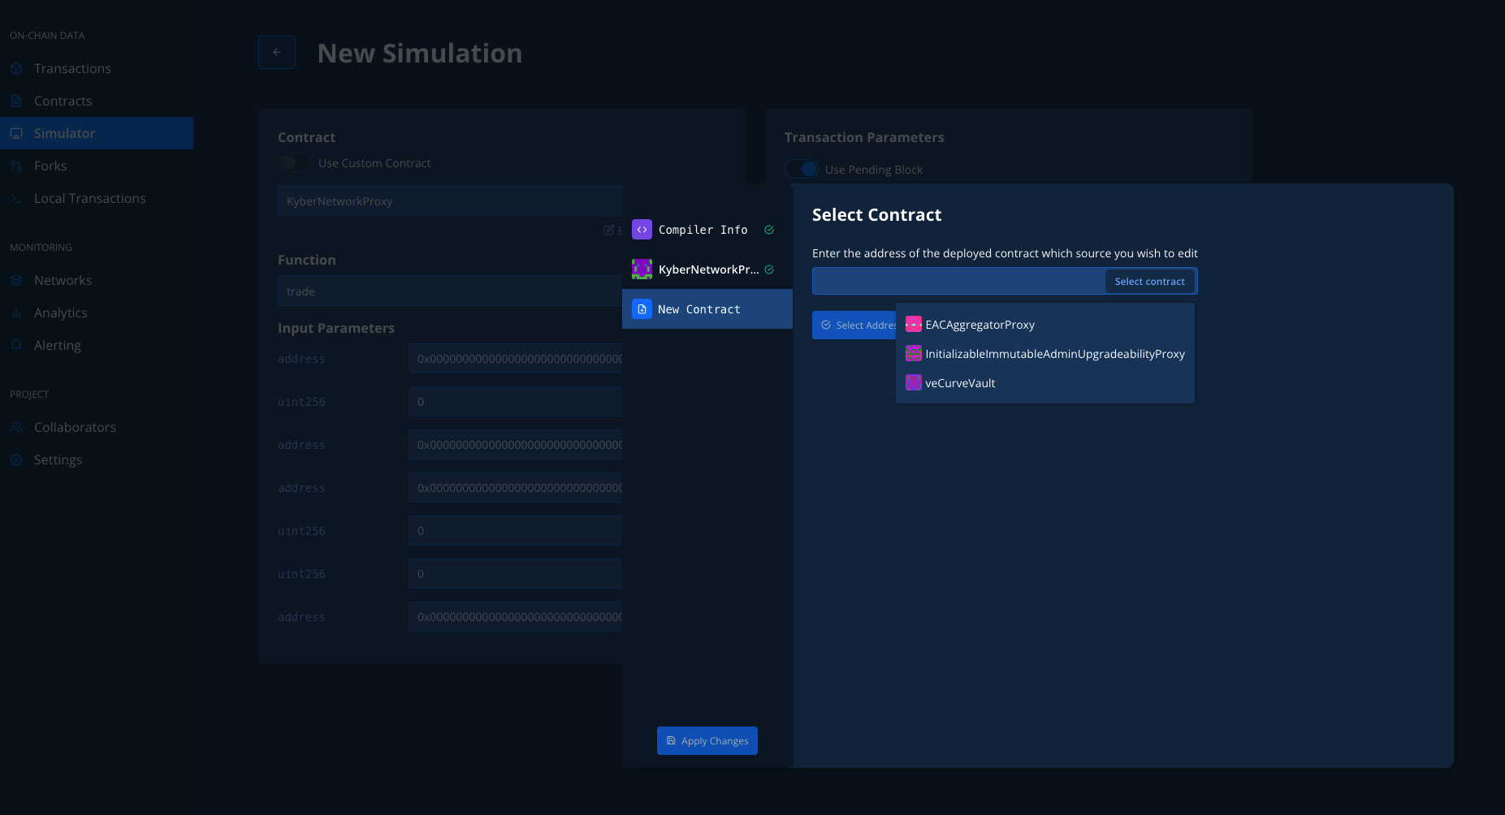
Task: Switch to the KyberNetworkPr... tab
Action: (707, 270)
